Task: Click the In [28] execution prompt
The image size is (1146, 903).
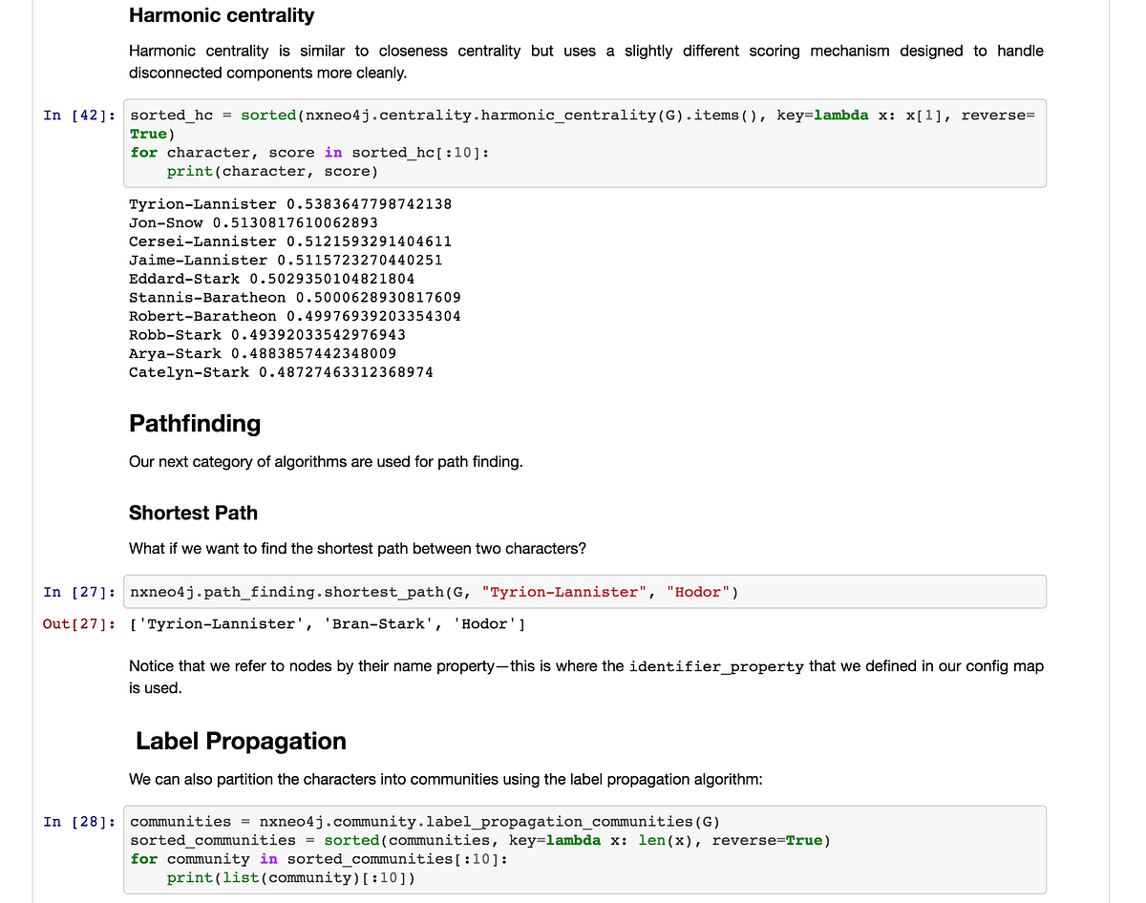Action: [79, 822]
